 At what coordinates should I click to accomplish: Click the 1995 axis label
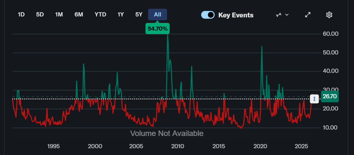(x=53, y=146)
